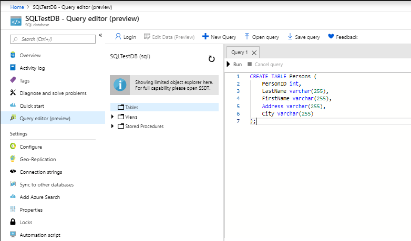Viewport: 411px width, 241px height.
Task: Place cursor on CREATE TABLE Persons line
Action: 283,76
